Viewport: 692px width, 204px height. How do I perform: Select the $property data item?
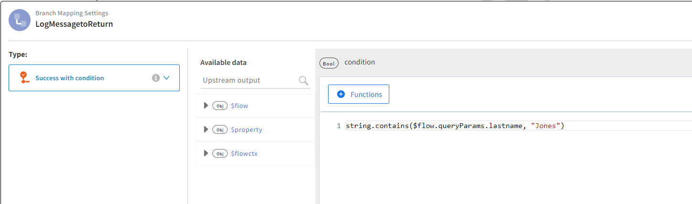pos(246,130)
